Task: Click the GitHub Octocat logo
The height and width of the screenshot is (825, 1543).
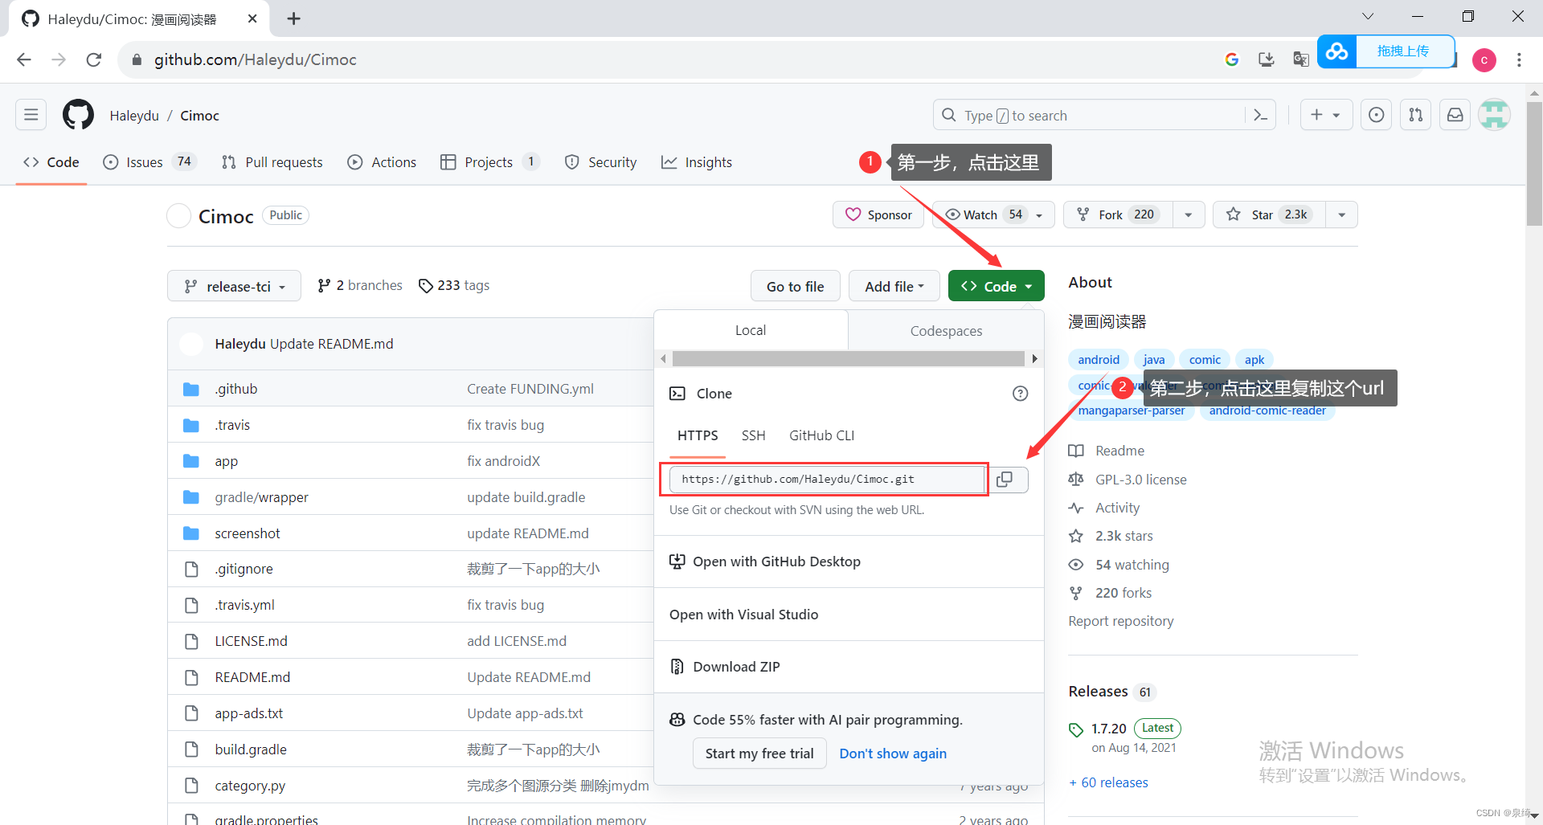Action: click(78, 115)
